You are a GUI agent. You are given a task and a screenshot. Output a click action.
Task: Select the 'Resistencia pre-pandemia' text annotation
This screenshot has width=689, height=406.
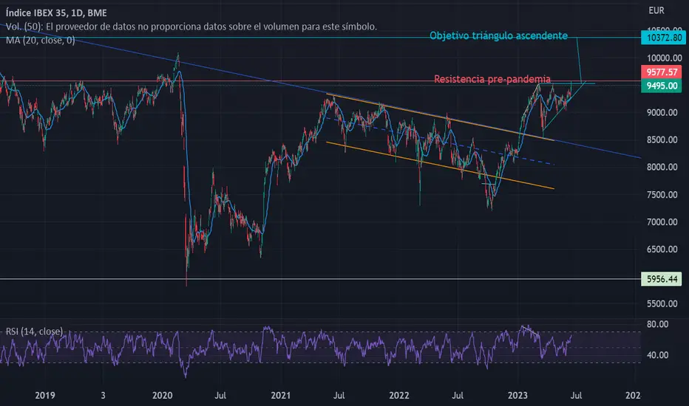point(492,79)
